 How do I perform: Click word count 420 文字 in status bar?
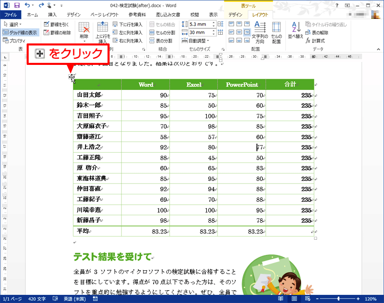(37, 298)
